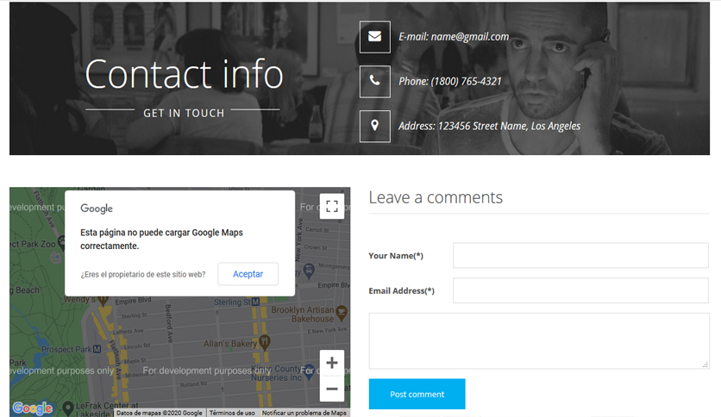Focus the Email Address input field

[x=580, y=290]
